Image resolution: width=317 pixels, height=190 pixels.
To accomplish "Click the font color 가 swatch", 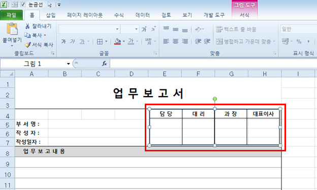I will coord(131,42).
